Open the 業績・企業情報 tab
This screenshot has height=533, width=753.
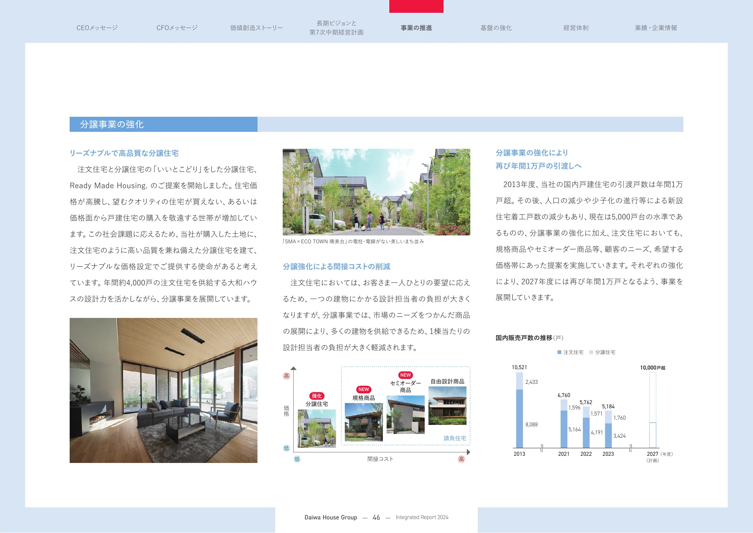(656, 28)
